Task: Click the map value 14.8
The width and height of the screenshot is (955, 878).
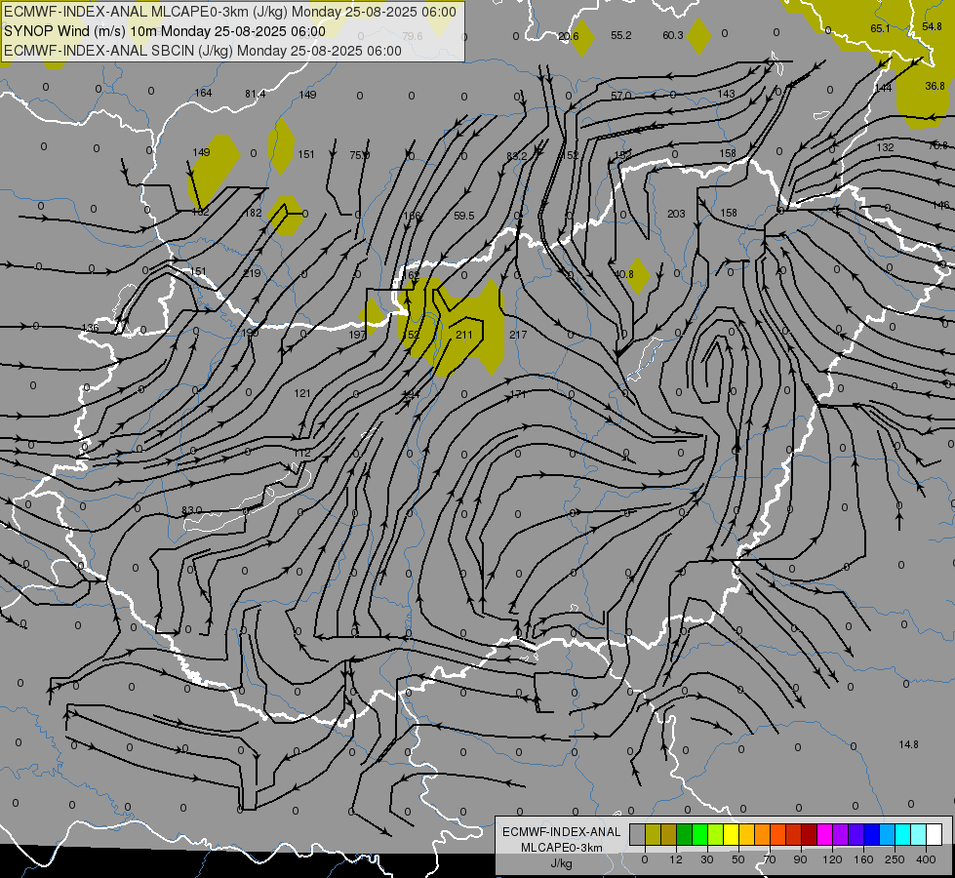Action: (909, 744)
